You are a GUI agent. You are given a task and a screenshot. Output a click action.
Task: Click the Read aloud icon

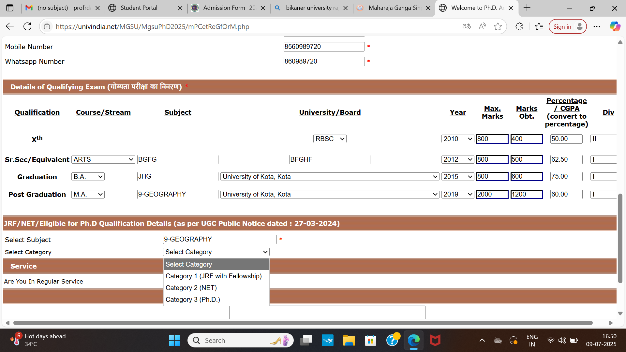click(x=482, y=26)
